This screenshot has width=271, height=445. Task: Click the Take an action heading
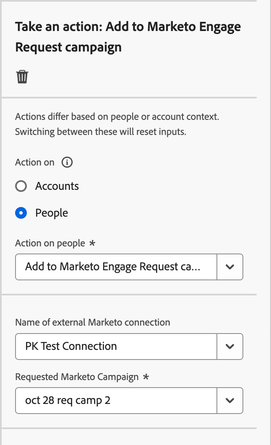coord(128,36)
